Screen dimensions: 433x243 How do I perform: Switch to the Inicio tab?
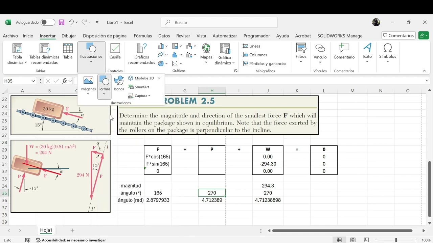[x=28, y=36]
